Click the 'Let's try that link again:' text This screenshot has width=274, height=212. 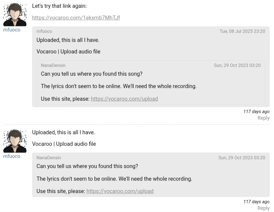(59, 6)
